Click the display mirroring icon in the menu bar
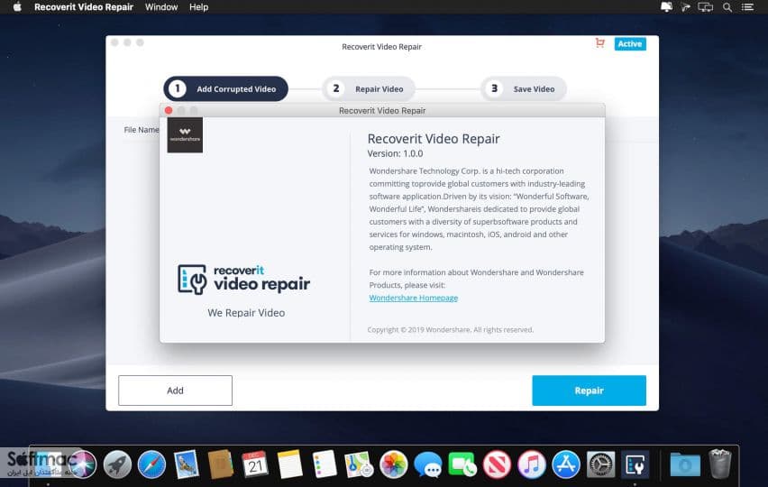768x487 pixels. 705,7
